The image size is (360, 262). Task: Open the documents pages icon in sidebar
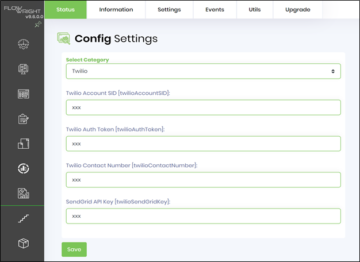[x=24, y=144]
